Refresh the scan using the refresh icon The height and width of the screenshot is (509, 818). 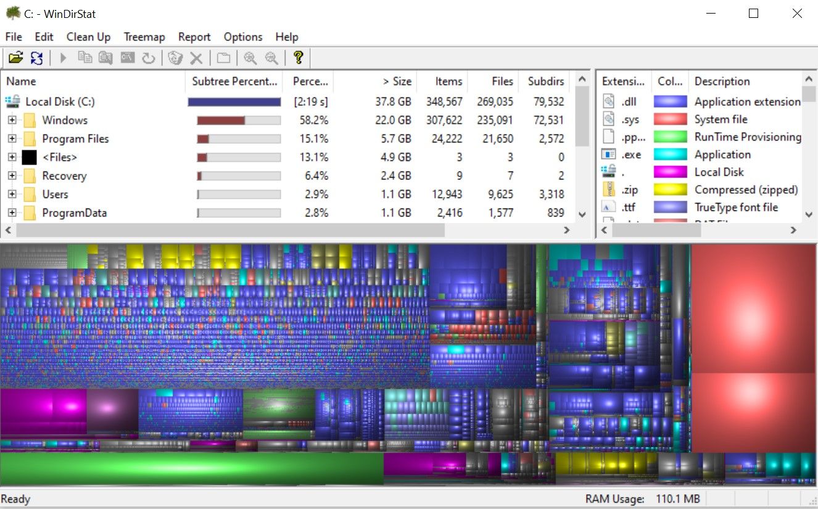coord(36,57)
